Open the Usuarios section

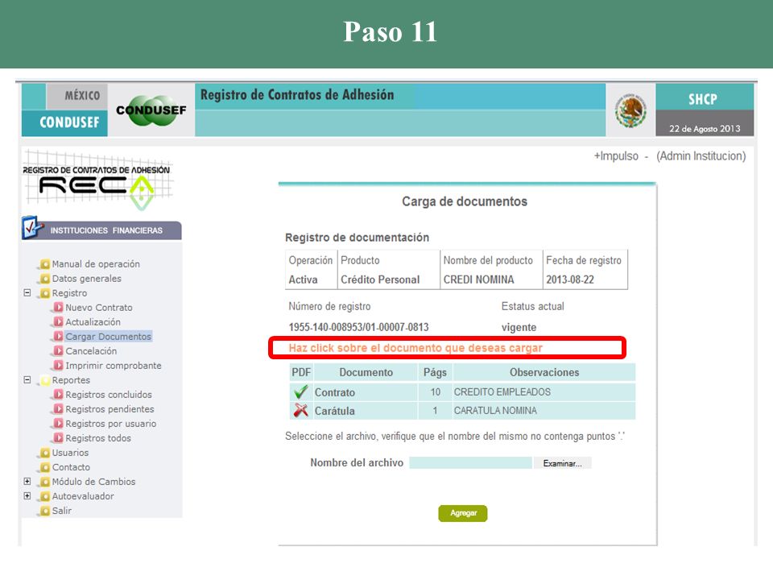coord(71,453)
